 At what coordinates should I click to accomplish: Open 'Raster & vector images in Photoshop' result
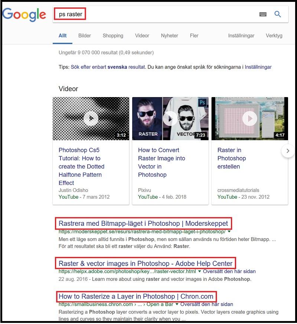tap(146, 263)
